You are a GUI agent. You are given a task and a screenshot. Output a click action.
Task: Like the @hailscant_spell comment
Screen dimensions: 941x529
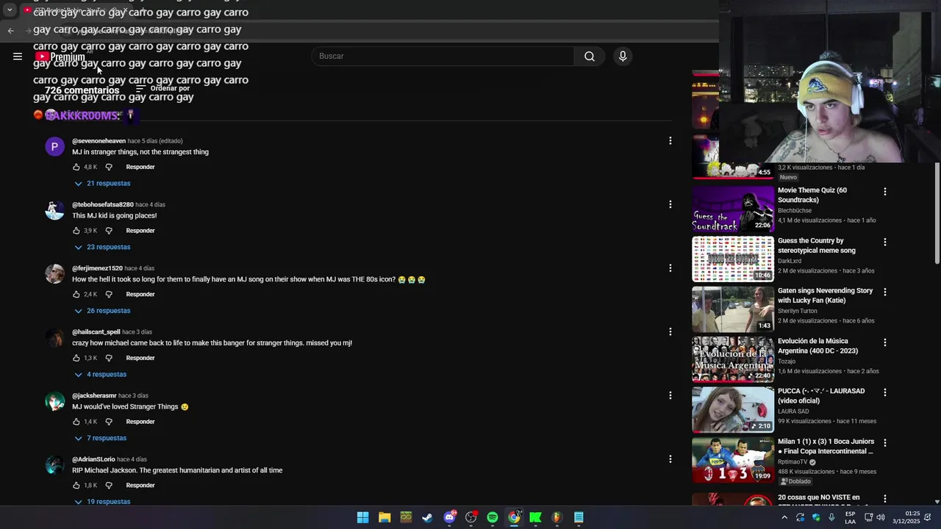tap(76, 358)
